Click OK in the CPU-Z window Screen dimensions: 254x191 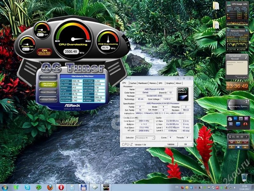click(x=185, y=145)
